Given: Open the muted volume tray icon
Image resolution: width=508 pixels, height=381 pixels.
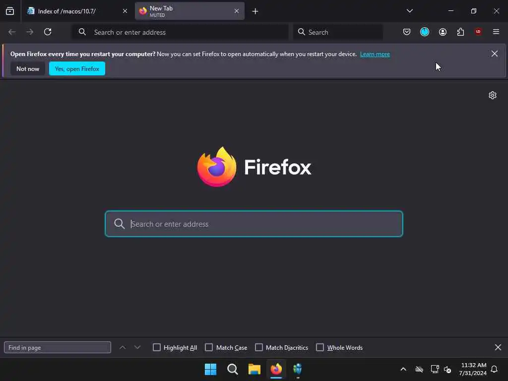Looking at the screenshot, I should tap(447, 369).
